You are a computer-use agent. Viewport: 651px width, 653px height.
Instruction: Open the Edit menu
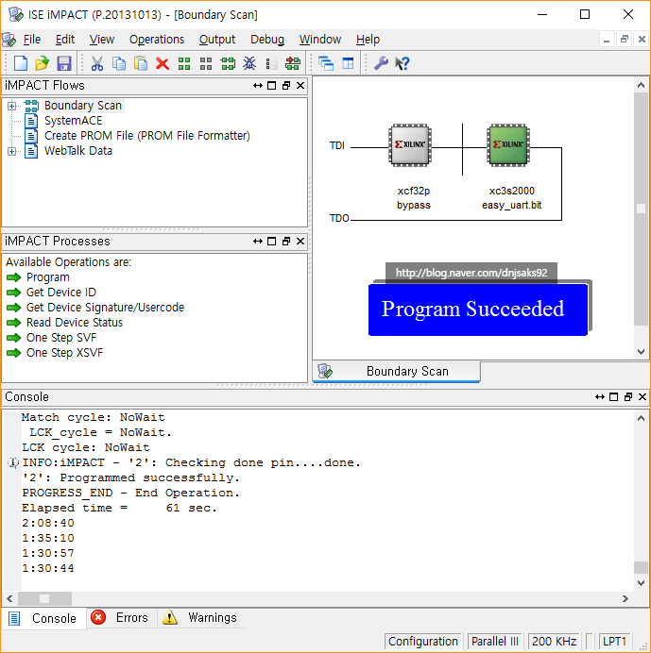click(65, 40)
